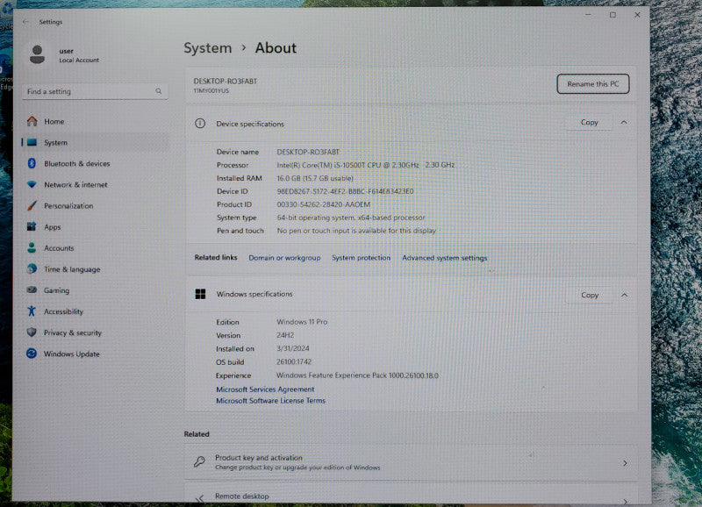Viewport: 702px width, 507px height.
Task: Maximize the Settings window
Action: click(x=612, y=15)
